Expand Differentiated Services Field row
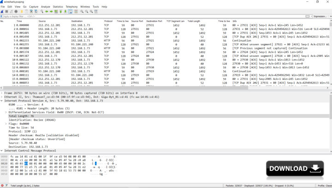The image size is (332, 188). click(6, 112)
